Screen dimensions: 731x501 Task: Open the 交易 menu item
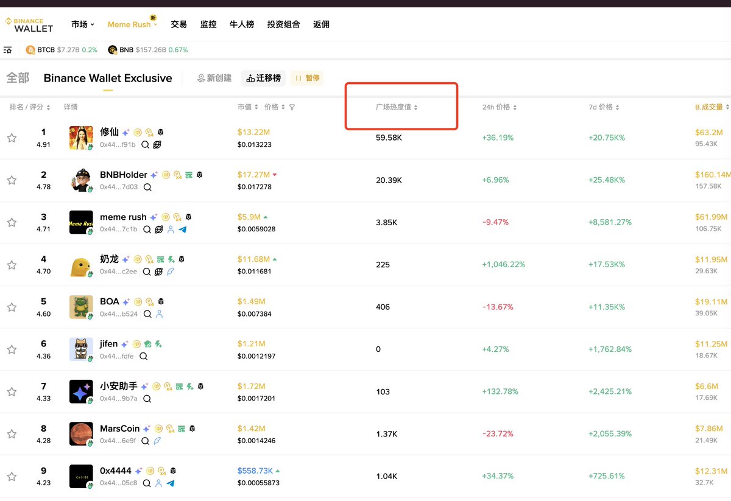coord(179,24)
